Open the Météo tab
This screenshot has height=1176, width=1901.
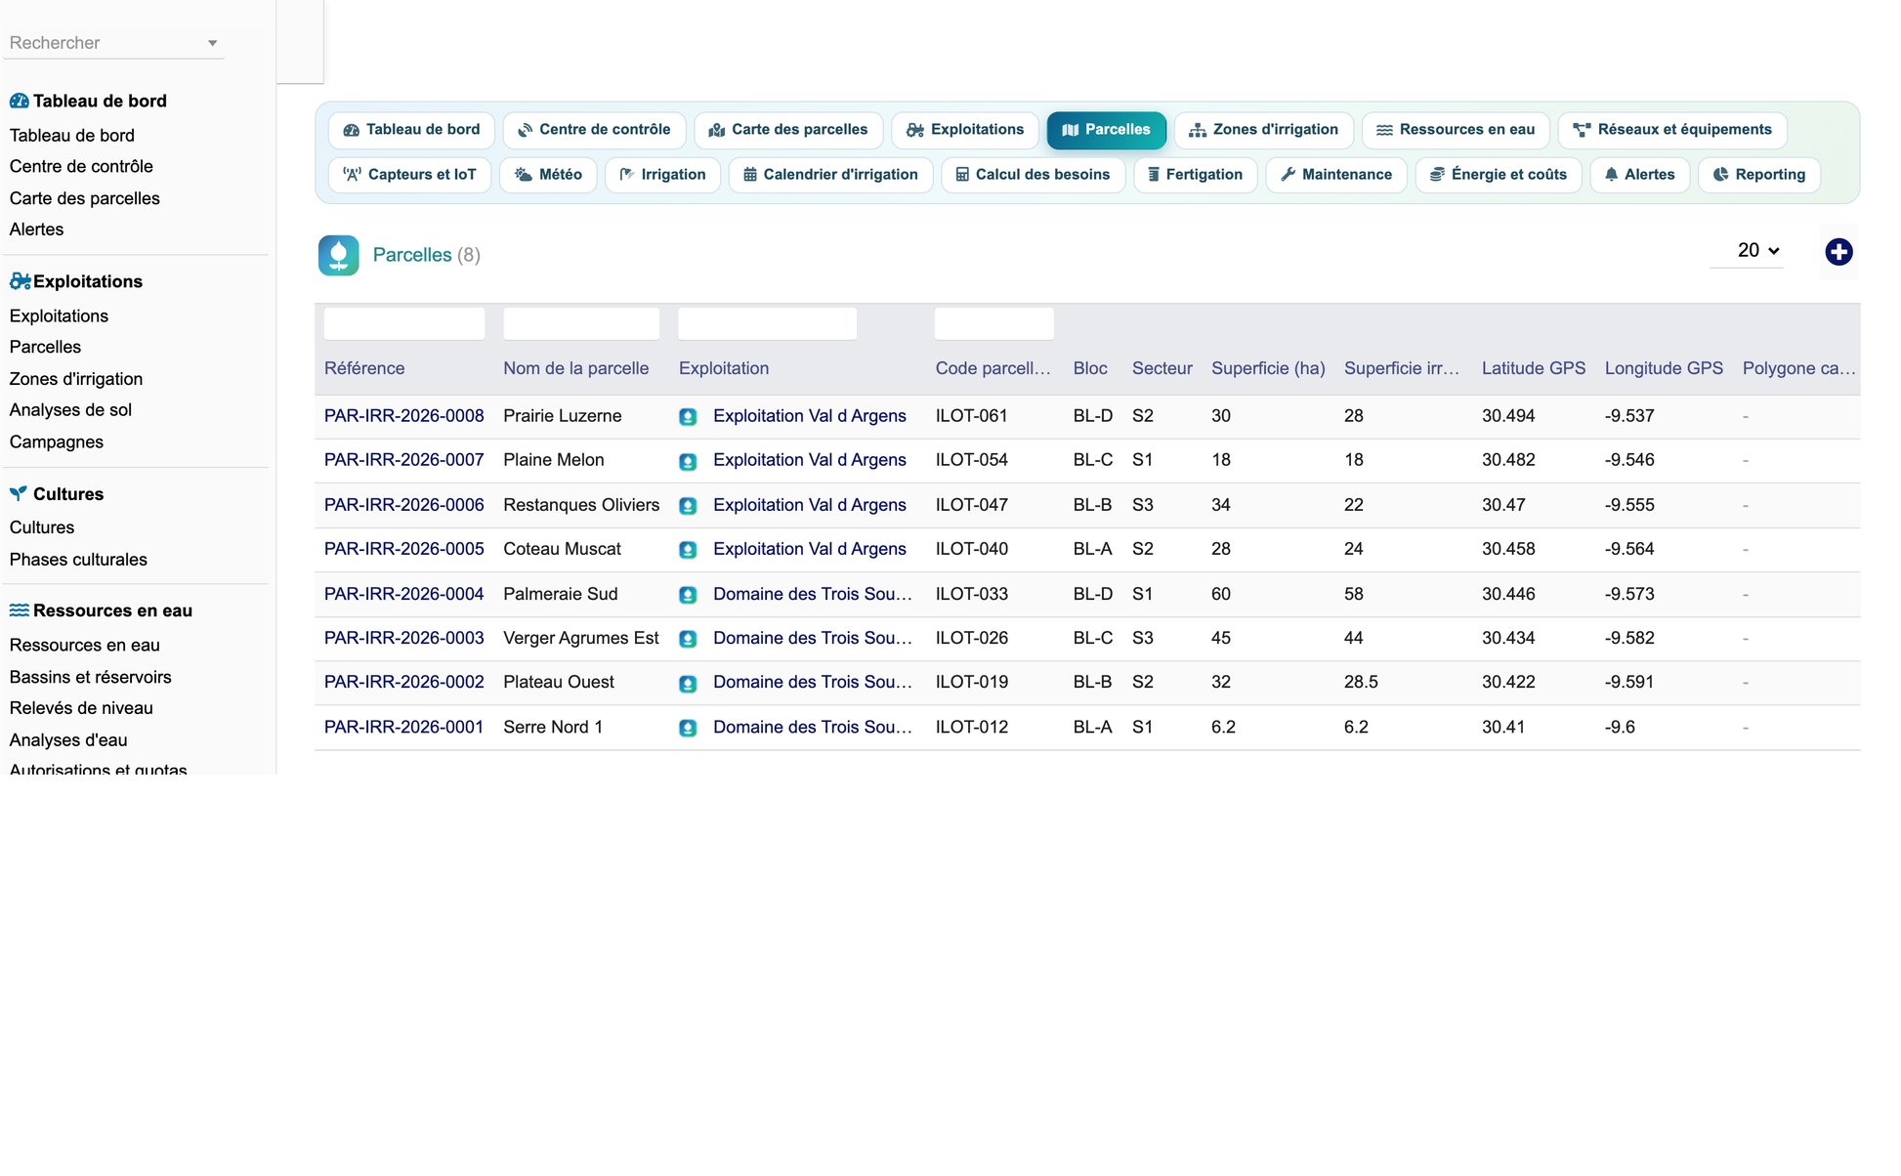(548, 175)
